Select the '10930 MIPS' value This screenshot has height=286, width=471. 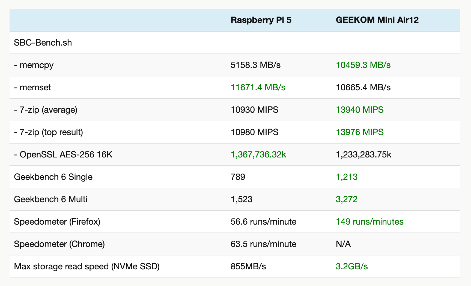[x=254, y=110]
